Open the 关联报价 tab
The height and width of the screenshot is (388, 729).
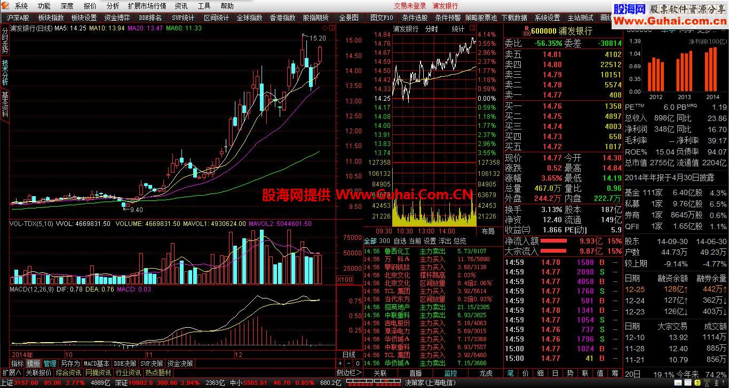pyautogui.click(x=38, y=373)
